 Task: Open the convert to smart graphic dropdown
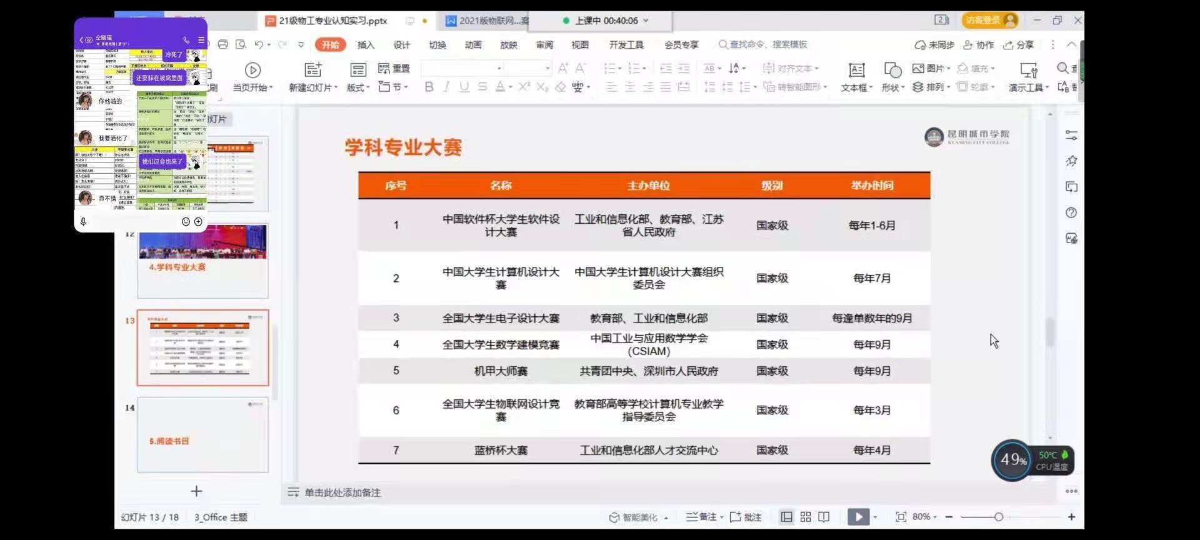pyautogui.click(x=795, y=87)
